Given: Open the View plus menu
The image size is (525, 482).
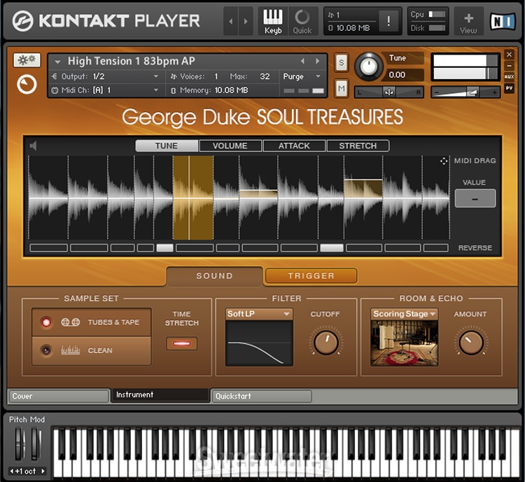Looking at the screenshot, I should coord(468,21).
